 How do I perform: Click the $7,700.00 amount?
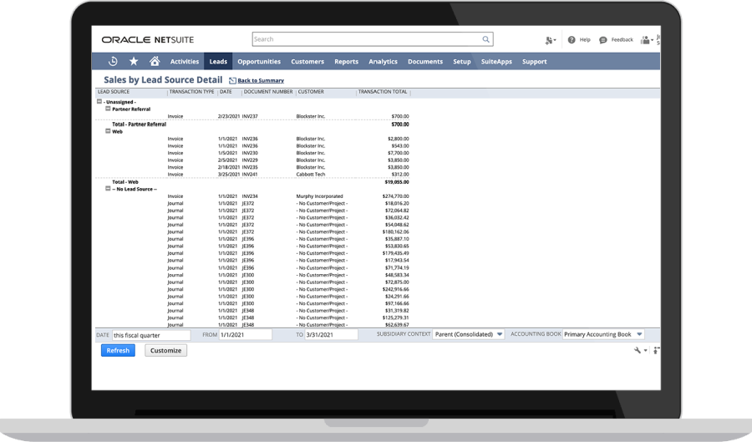[x=399, y=153]
